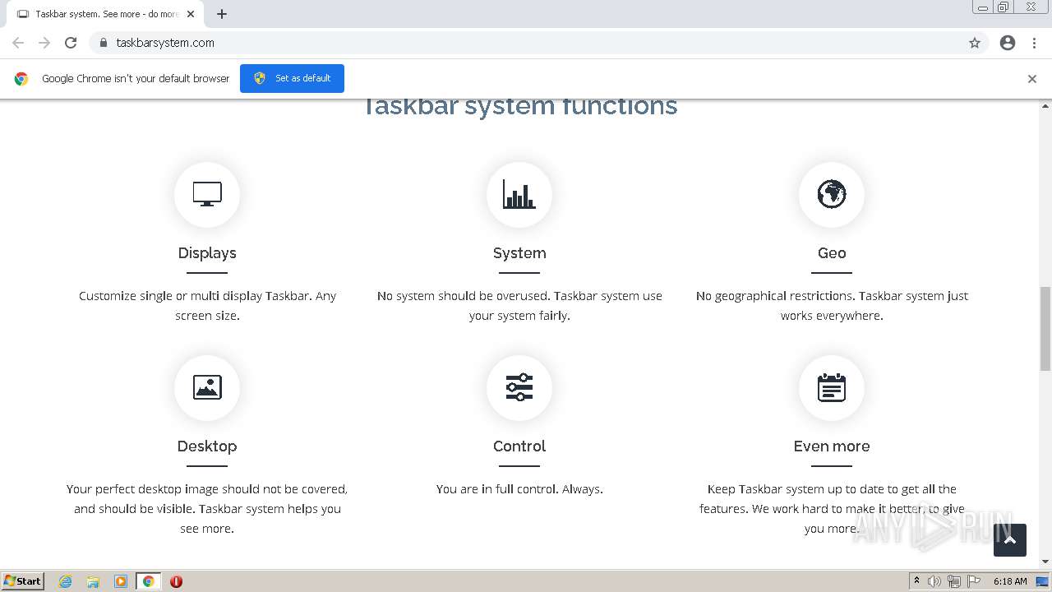The image size is (1052, 592).
Task: Click 'Your perfect desktop image' description
Action: point(207,509)
